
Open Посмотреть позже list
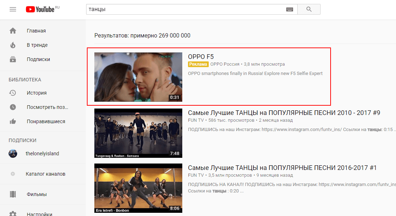point(48,107)
